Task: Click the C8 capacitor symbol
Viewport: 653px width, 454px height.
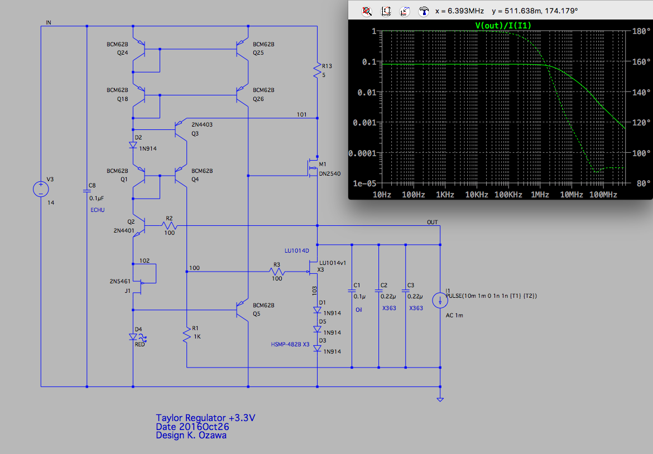Action: tap(87, 191)
